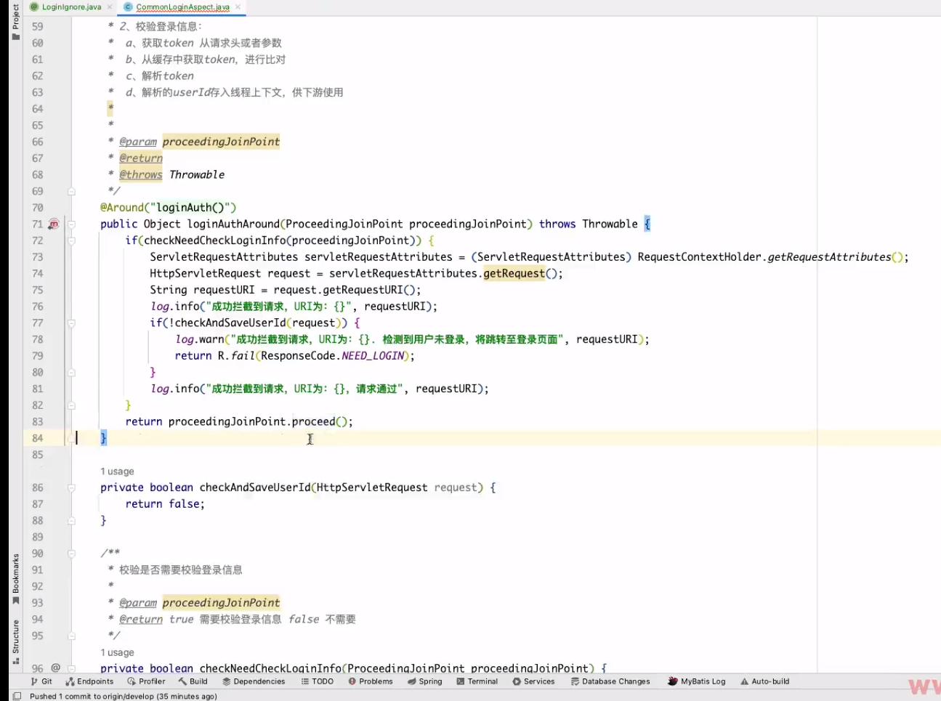
Task: Fold the inner if block at line 77
Action: (72, 323)
